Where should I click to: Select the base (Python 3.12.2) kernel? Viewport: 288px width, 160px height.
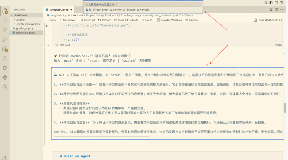[269, 20]
